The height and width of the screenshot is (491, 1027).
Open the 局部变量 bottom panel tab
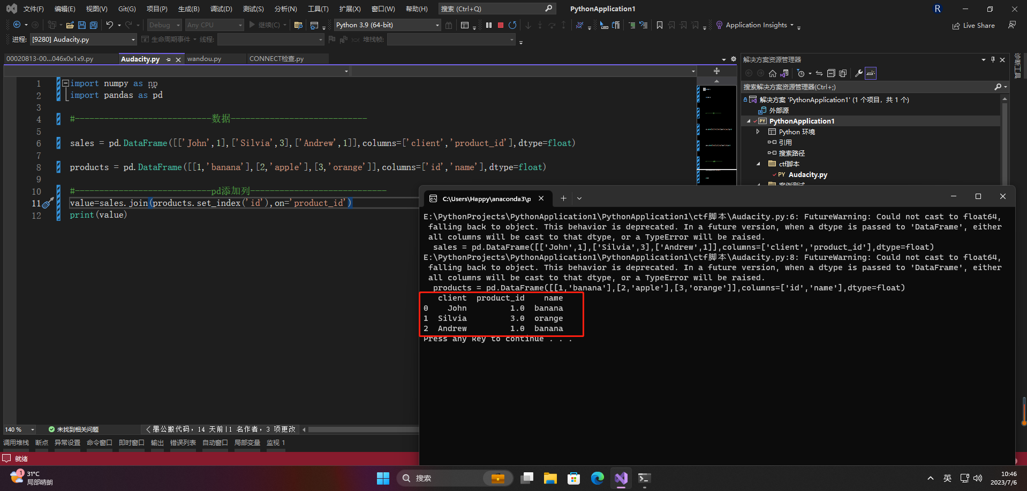coord(247,443)
